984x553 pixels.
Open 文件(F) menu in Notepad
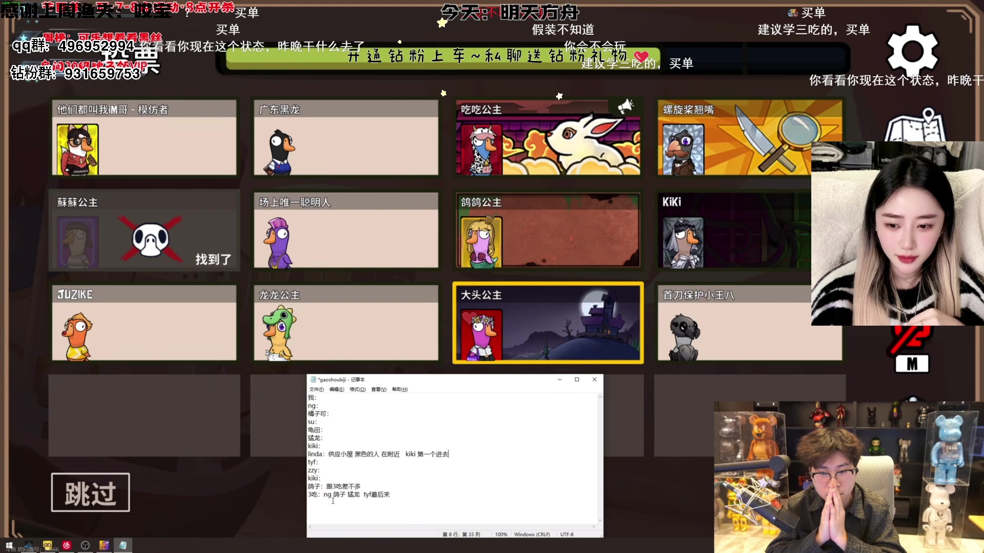point(316,390)
